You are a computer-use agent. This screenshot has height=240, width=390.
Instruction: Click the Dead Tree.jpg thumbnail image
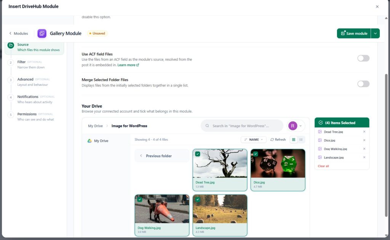coord(220,163)
